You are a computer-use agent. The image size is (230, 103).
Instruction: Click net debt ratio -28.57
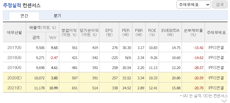click(199, 68)
